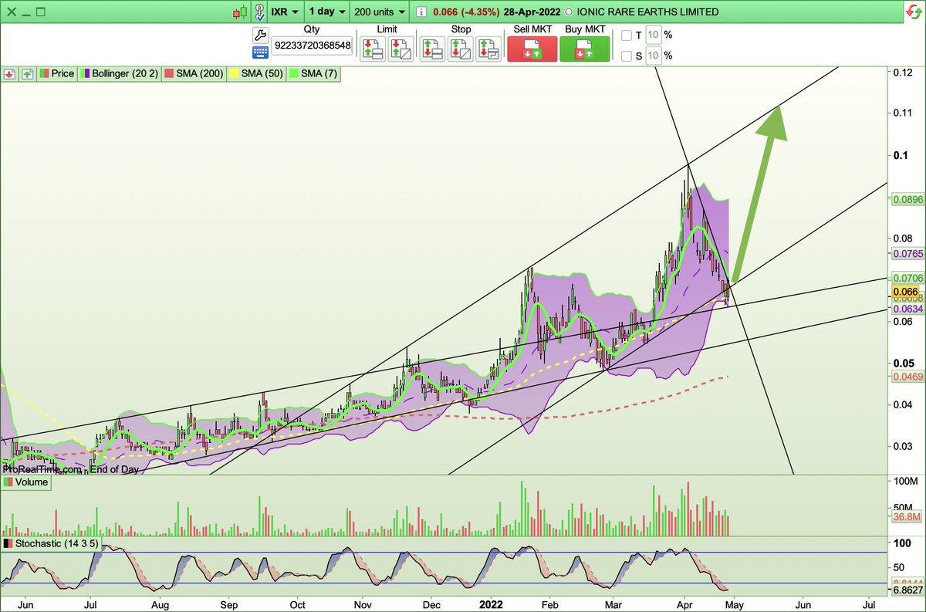Maximize the chart window
926x612 pixels.
point(40,12)
